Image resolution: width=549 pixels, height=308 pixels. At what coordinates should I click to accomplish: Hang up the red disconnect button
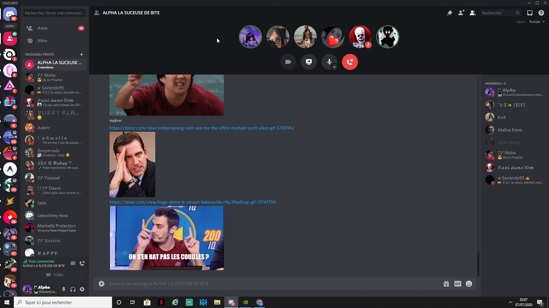click(x=350, y=62)
